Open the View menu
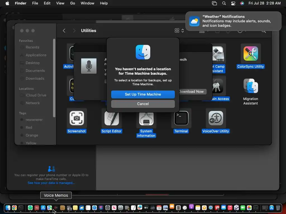The image size is (286, 214). tap(60, 3)
